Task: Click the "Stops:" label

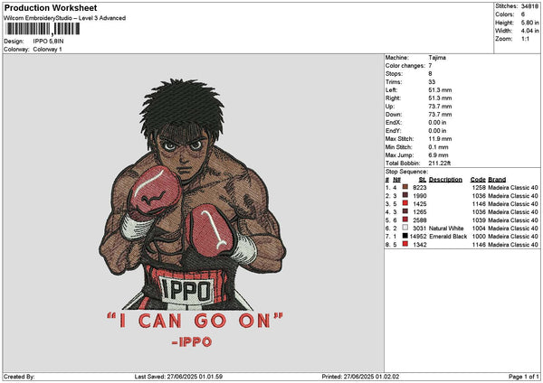Action: (x=394, y=74)
